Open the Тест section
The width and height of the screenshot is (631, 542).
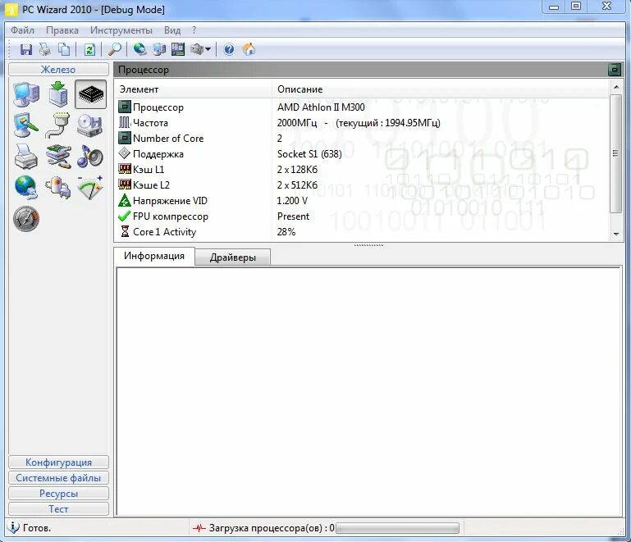[58, 509]
